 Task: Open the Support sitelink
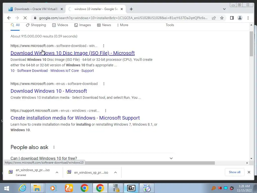(88, 71)
